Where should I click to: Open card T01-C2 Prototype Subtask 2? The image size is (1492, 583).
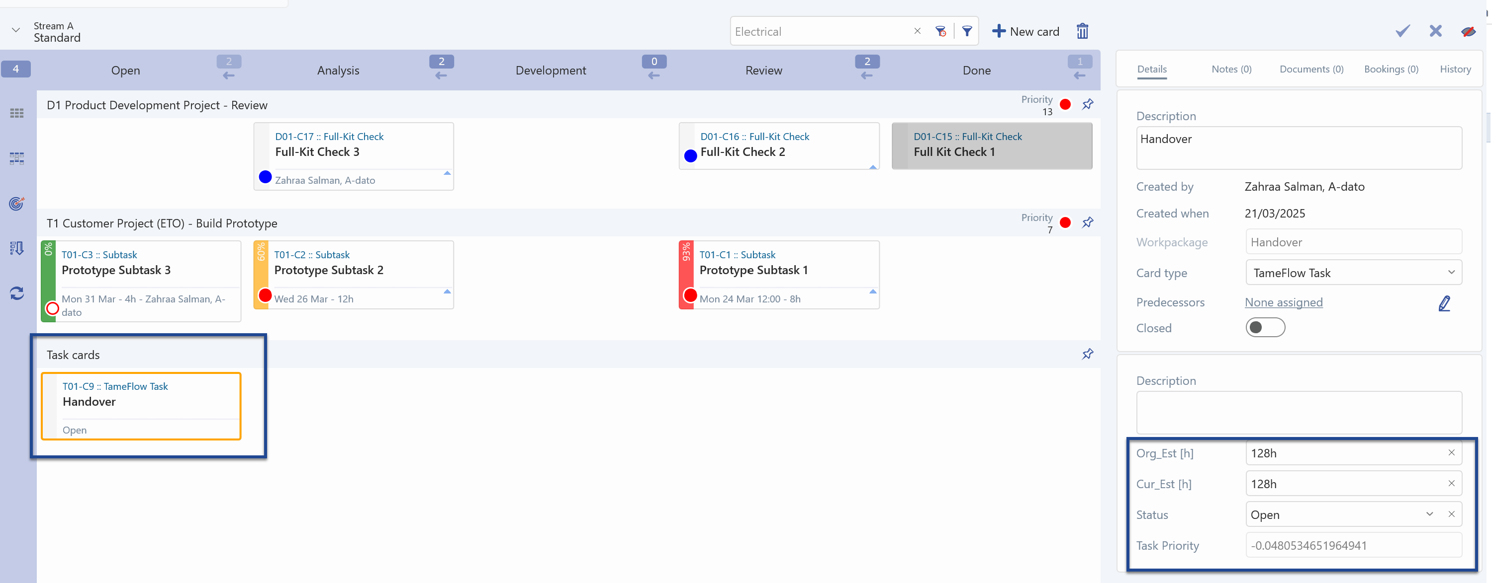click(354, 275)
